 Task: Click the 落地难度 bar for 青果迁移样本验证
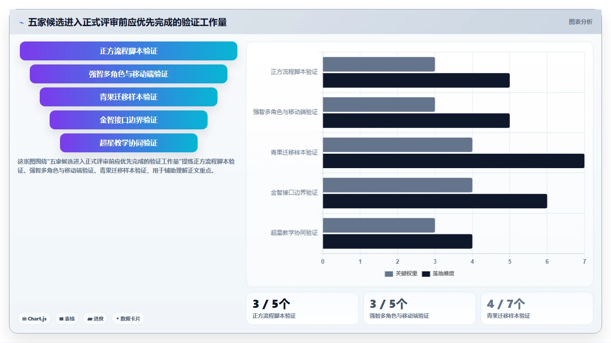454,161
